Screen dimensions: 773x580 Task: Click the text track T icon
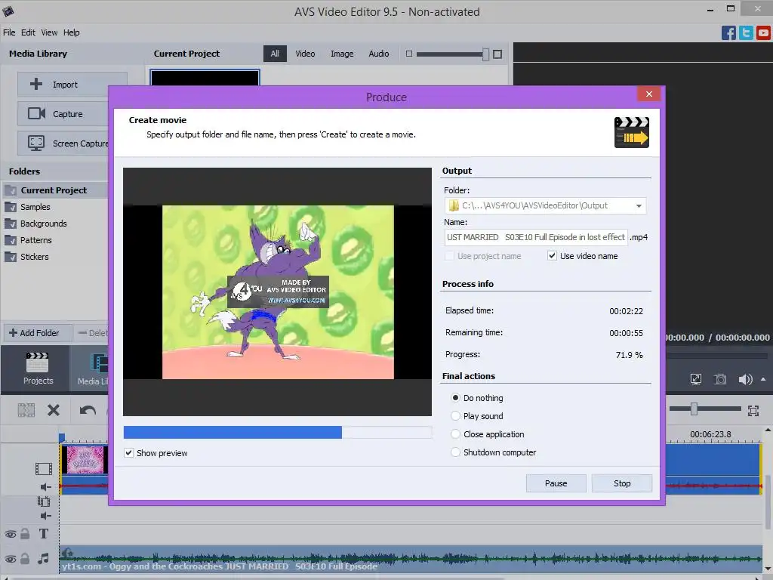(x=43, y=534)
